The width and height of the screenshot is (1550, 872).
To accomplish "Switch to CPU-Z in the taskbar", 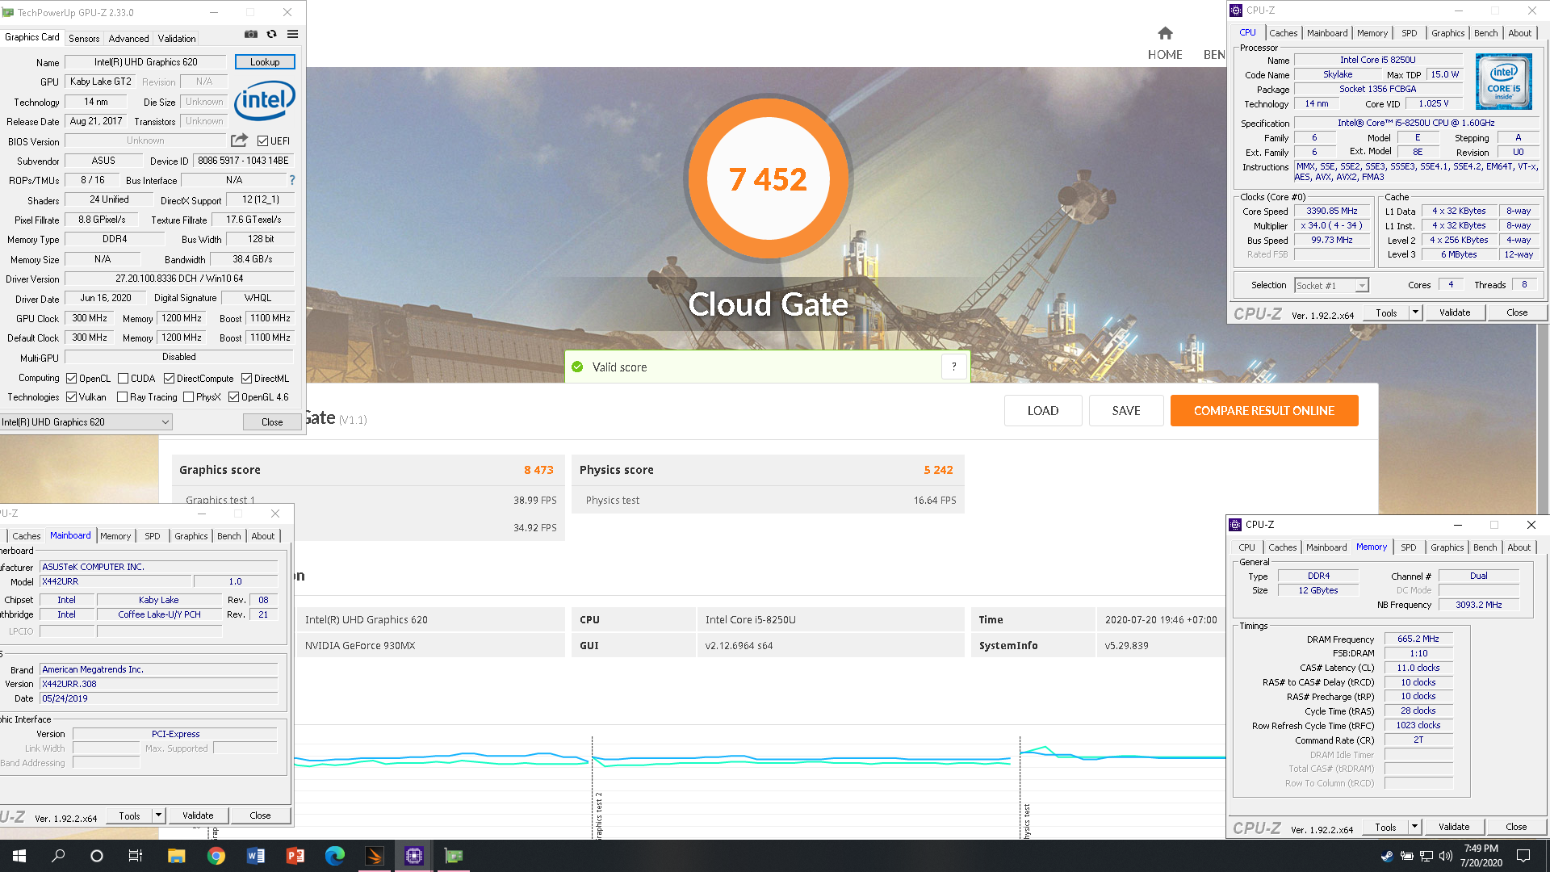I will (x=414, y=856).
